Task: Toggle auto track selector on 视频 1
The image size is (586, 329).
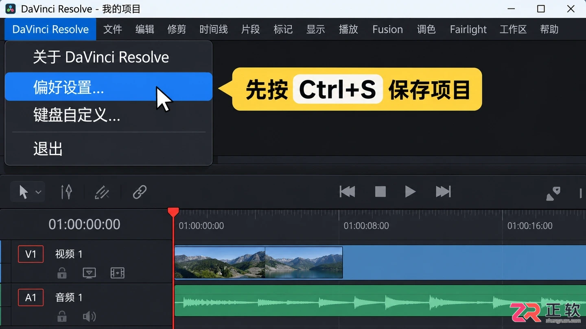Action: click(117, 273)
